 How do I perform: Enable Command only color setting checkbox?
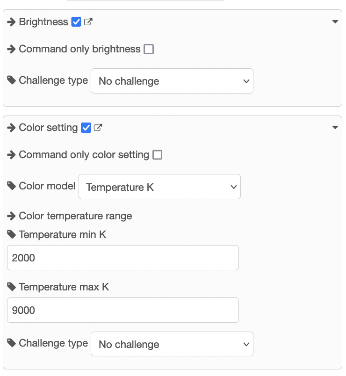pos(158,155)
